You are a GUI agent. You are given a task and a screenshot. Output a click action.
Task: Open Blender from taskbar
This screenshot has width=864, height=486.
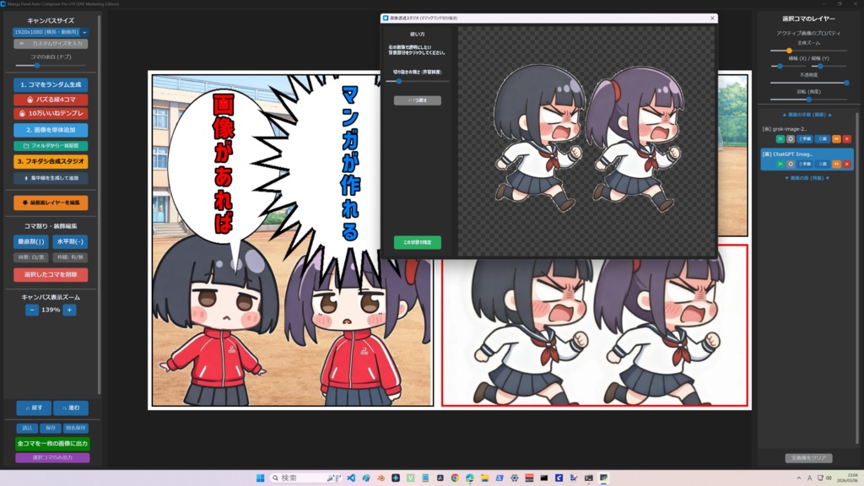click(x=381, y=478)
